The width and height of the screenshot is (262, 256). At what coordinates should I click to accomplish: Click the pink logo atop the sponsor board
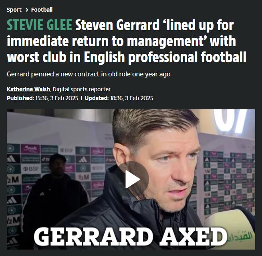pyautogui.click(x=30, y=149)
